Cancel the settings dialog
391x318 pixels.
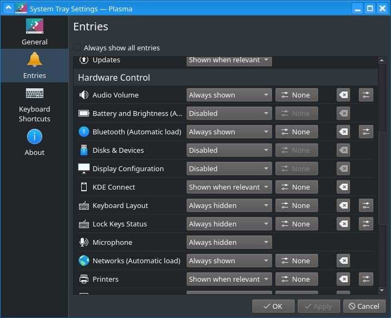tap(364, 306)
